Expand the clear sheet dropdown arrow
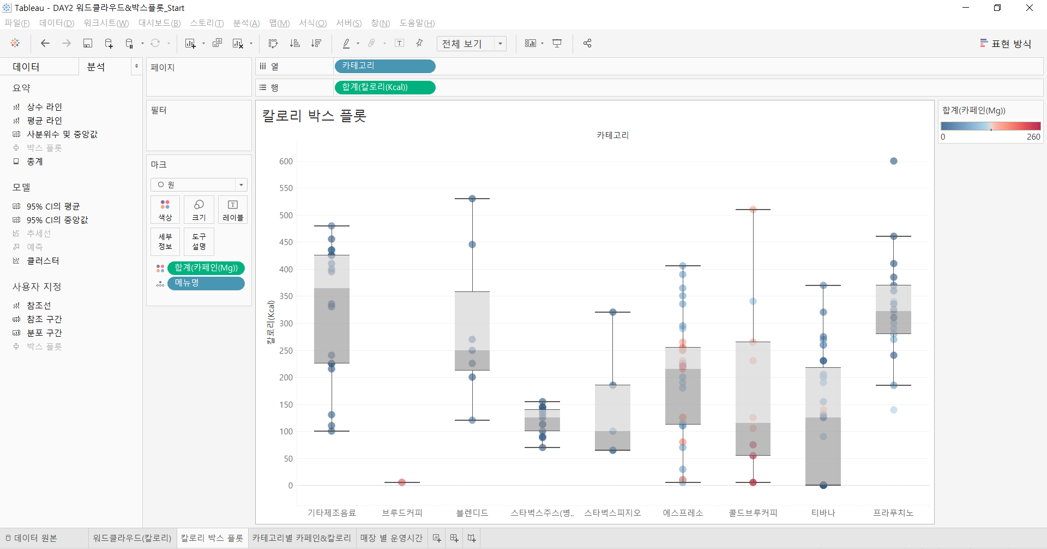The width and height of the screenshot is (1047, 549). [251, 44]
